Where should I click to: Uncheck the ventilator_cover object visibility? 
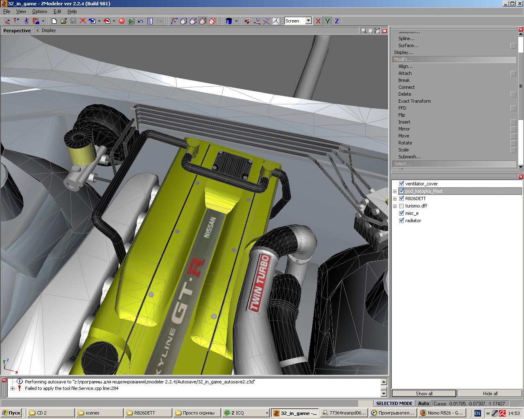tap(402, 184)
